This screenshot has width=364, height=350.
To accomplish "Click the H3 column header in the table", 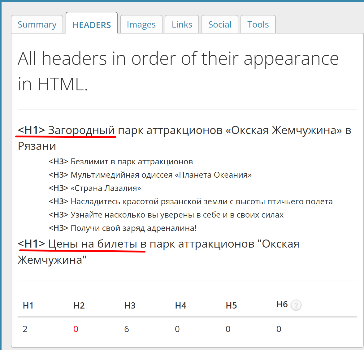I will (x=130, y=305).
